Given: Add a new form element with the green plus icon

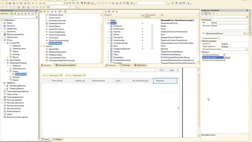Looking at the screenshot, I should click(x=41, y=11).
